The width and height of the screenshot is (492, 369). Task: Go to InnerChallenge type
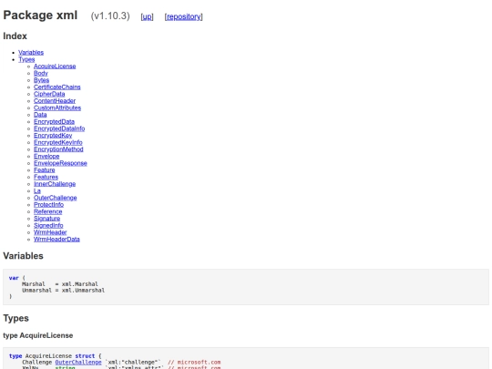point(55,184)
